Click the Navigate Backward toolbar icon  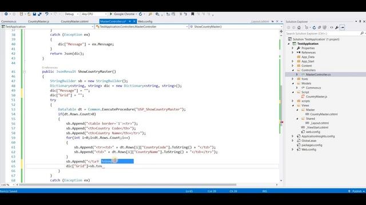(x=6, y=14)
